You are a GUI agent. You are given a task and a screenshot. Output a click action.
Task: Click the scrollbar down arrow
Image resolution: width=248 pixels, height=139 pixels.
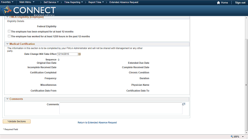(x=246, y=133)
